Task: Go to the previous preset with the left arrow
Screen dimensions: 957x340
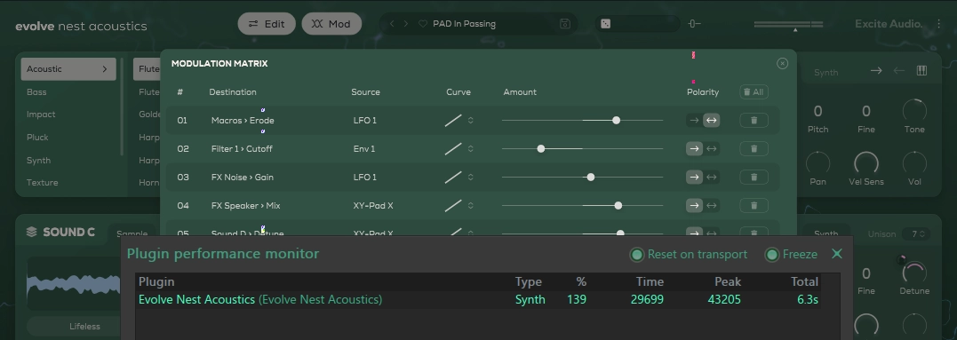Action: click(x=392, y=24)
